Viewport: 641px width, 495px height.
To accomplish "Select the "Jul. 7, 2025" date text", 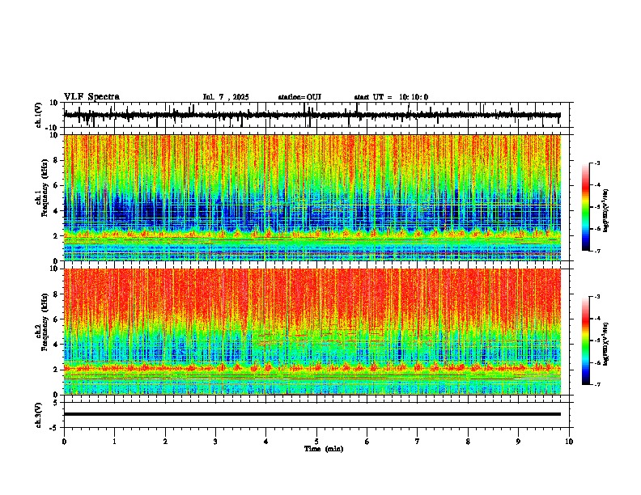I will click(226, 97).
